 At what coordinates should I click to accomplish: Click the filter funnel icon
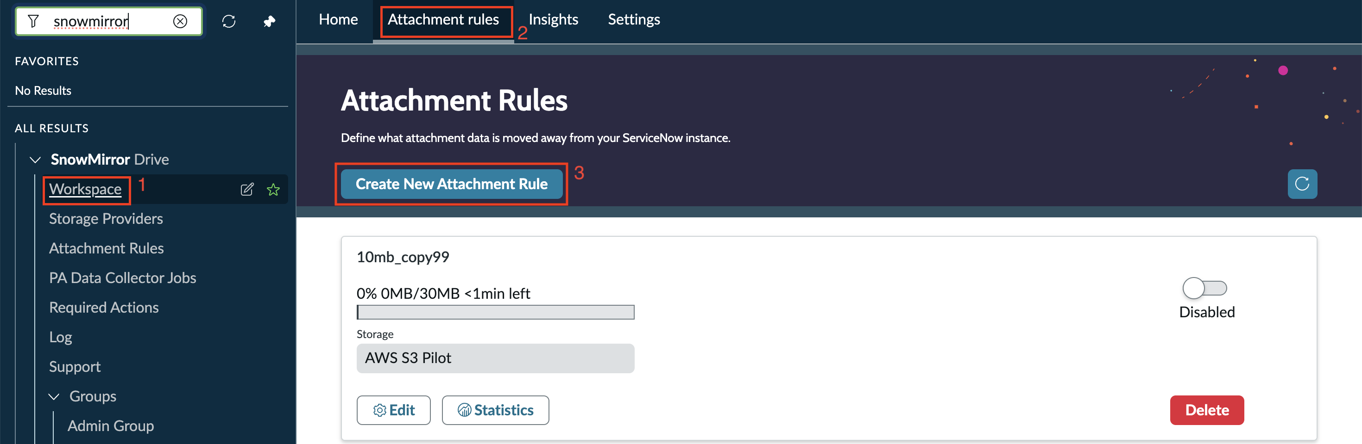tap(33, 21)
